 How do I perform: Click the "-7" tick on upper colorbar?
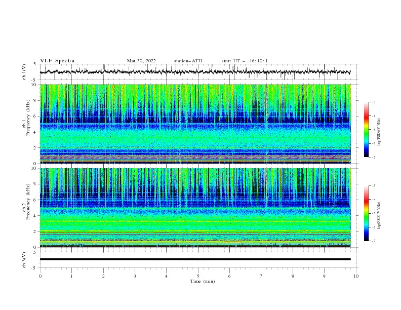point(373,157)
